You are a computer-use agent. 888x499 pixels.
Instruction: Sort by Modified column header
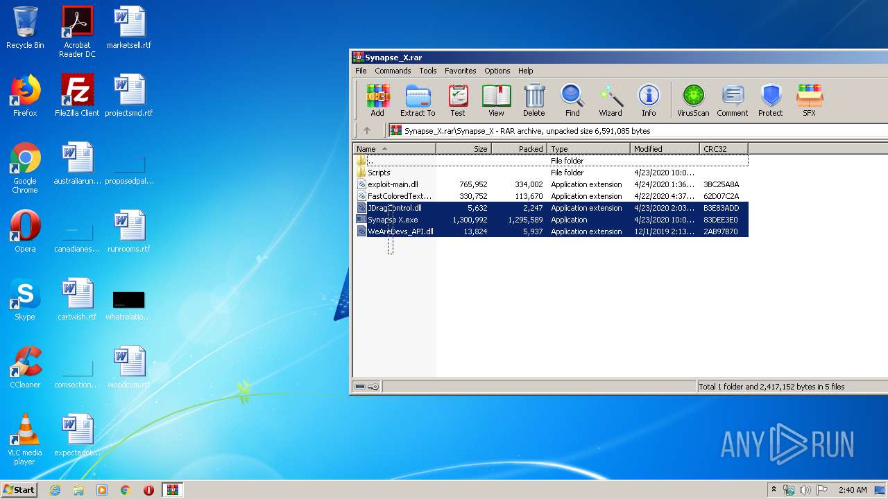pos(665,149)
